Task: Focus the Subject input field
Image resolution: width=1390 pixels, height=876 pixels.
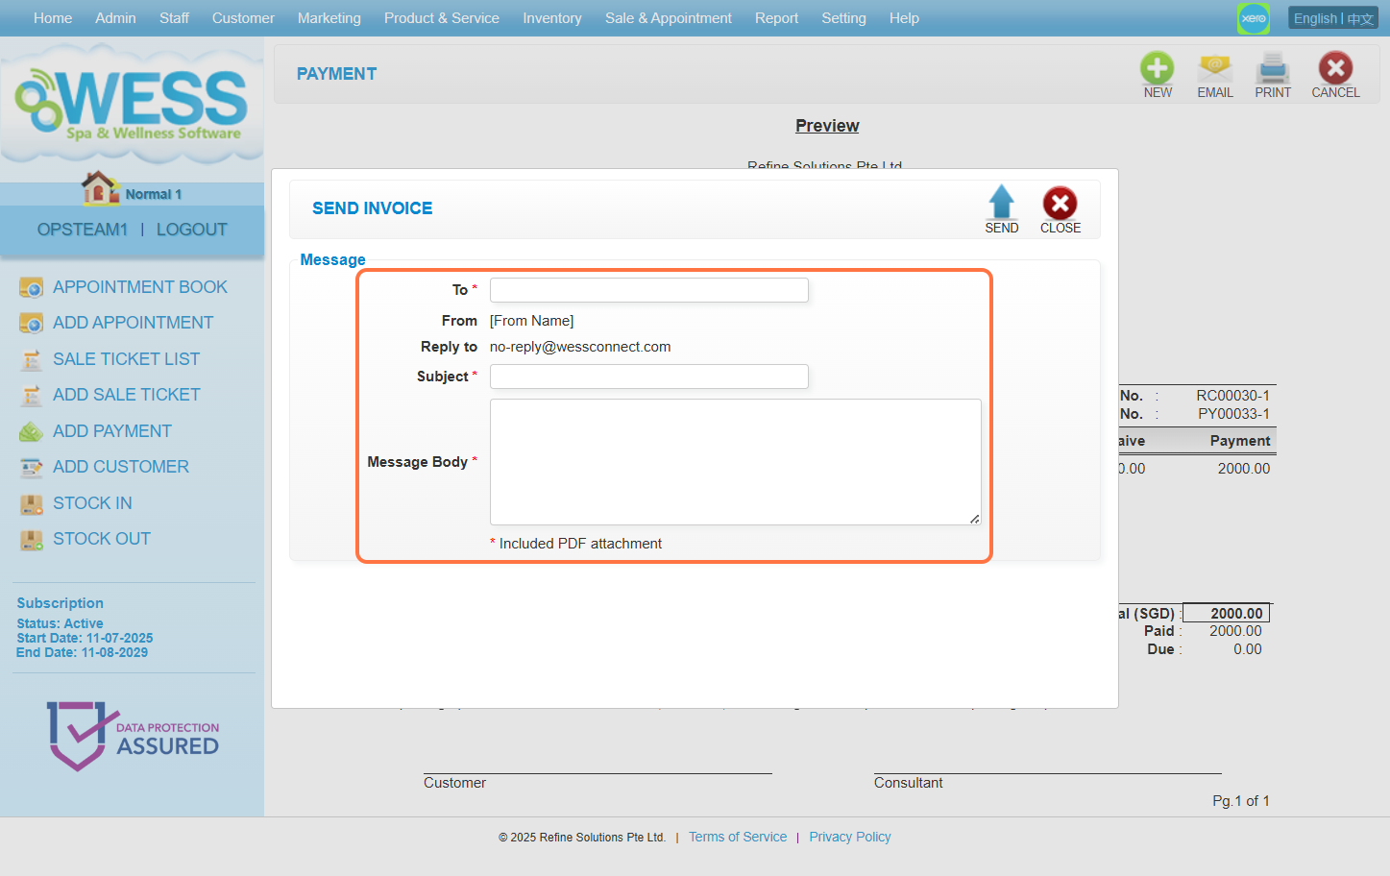Action: 648,377
